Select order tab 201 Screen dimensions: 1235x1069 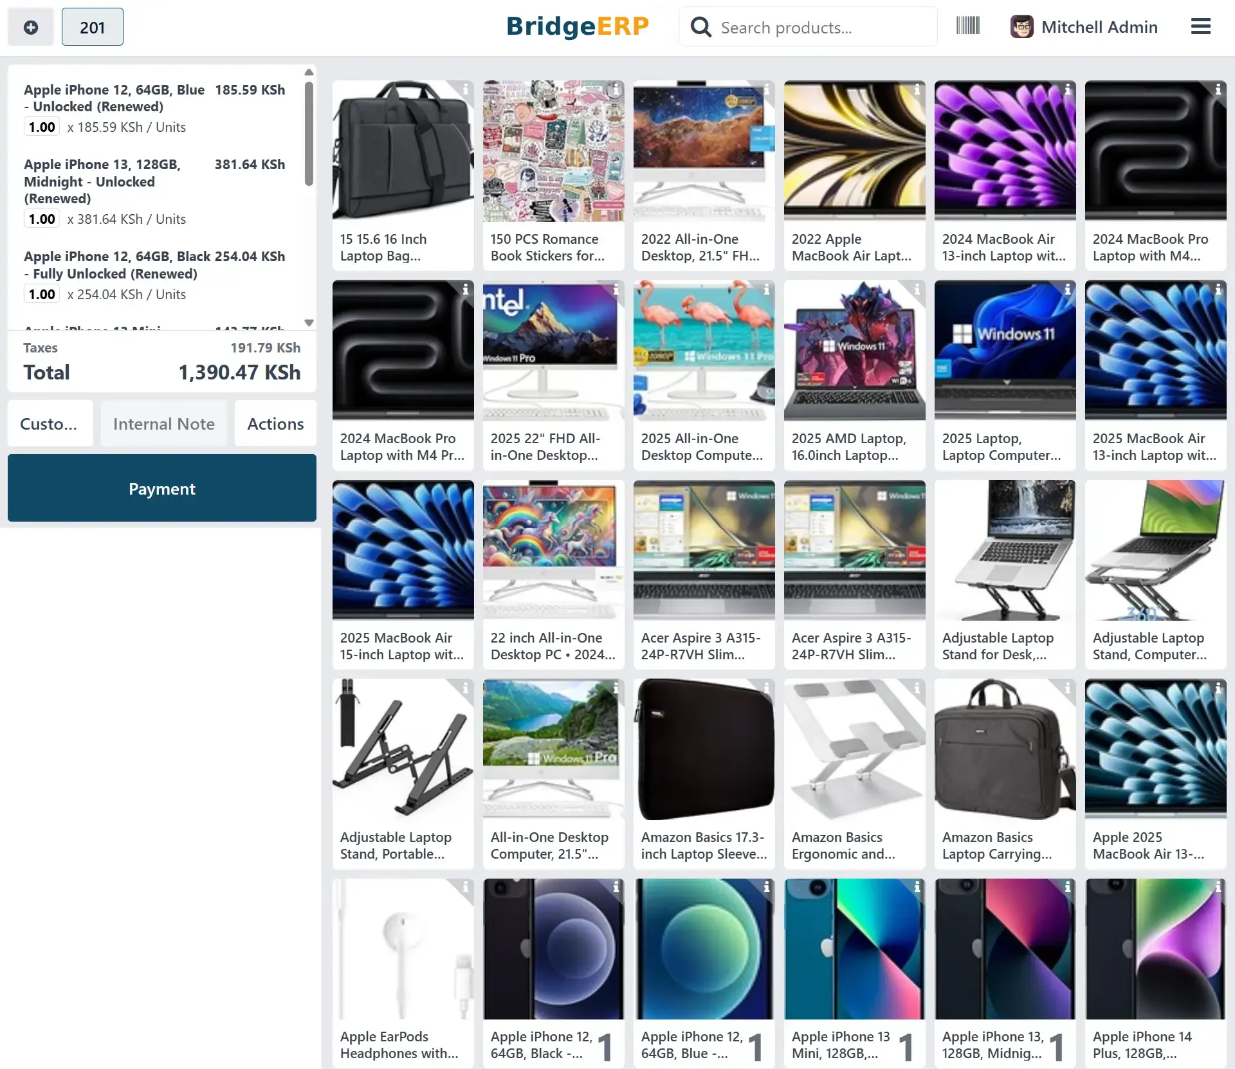coord(92,27)
